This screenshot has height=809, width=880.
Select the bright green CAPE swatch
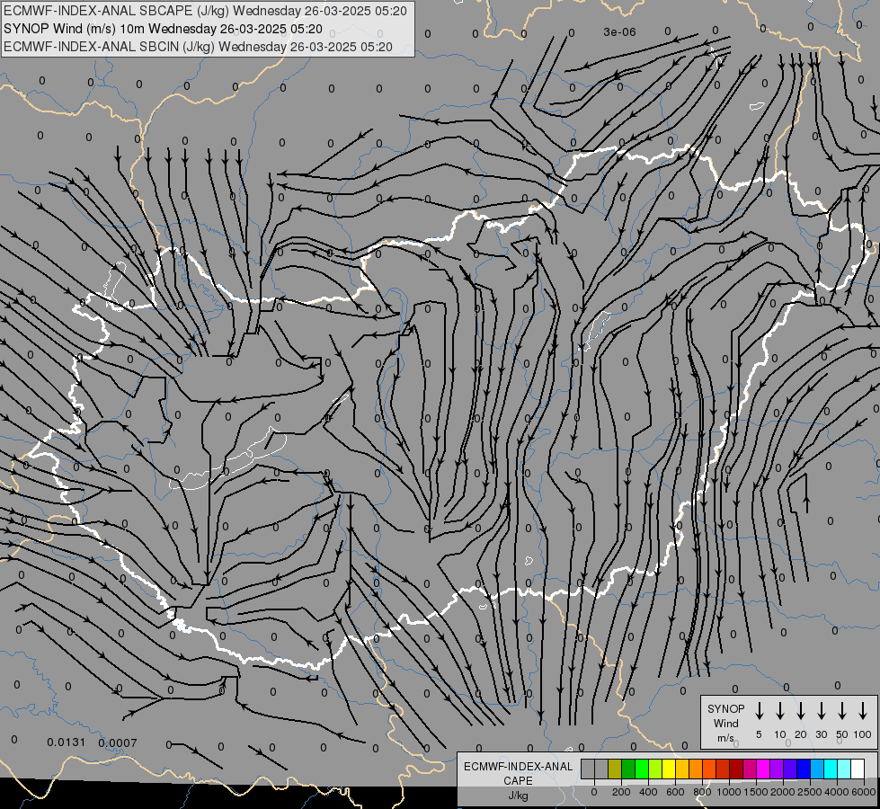click(x=642, y=769)
